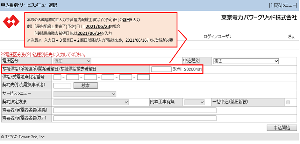Open the サービスメニュー dropdown
Viewport: 300px width, 144px height.
point(85,94)
